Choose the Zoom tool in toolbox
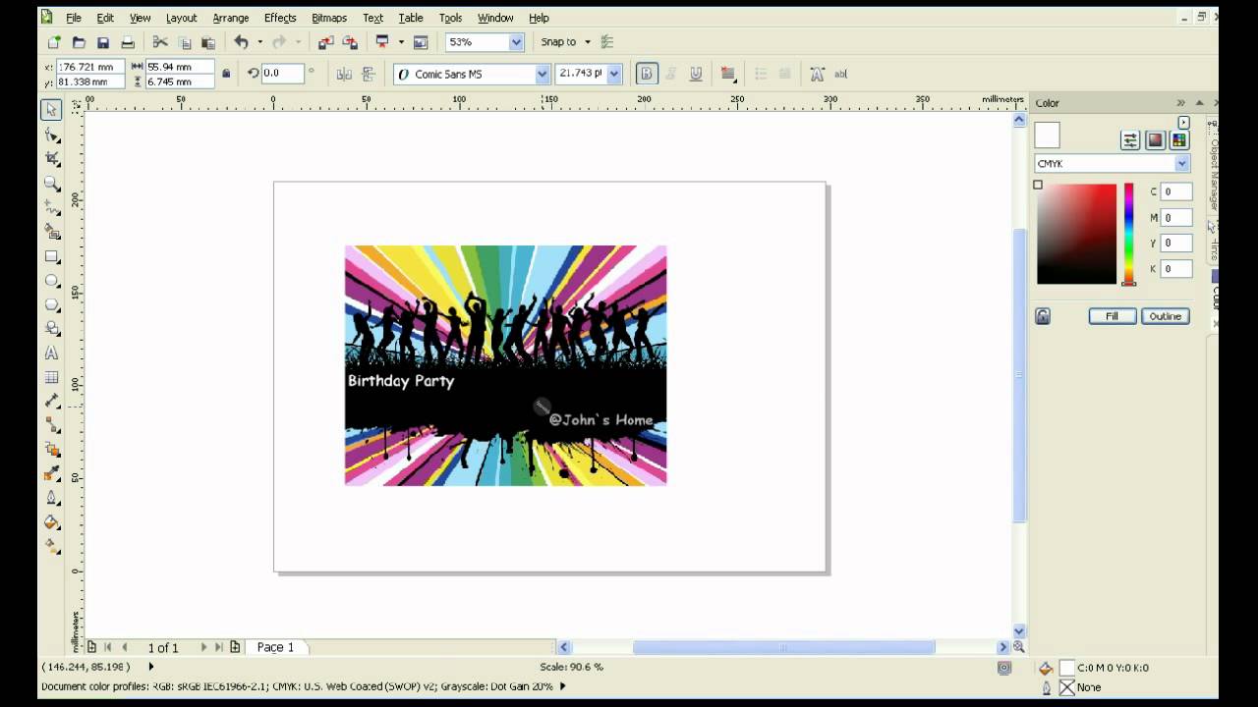Screen dimensions: 1258x707 51,184
